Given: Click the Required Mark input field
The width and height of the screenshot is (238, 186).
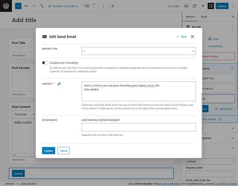Looking at the screenshot, I should [x=210, y=174].
